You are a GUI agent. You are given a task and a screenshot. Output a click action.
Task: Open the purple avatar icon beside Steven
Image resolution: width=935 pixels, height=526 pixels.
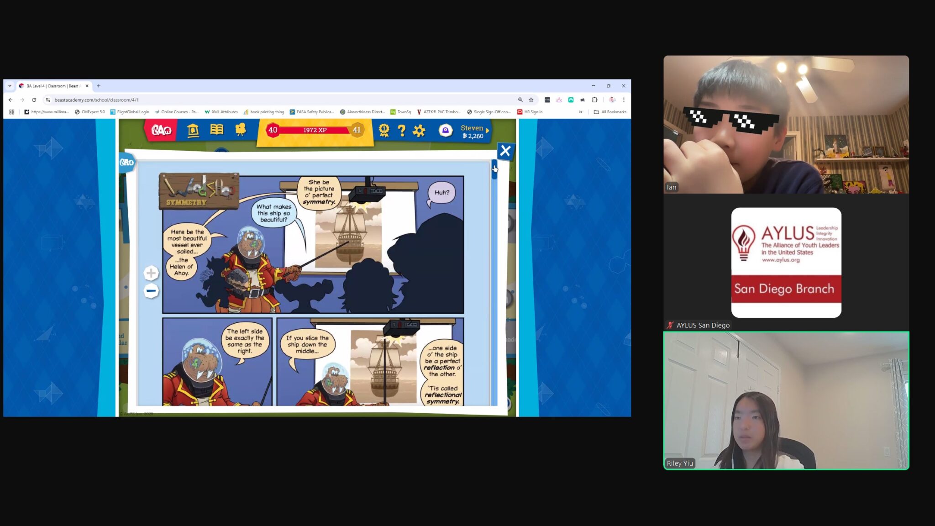click(445, 131)
